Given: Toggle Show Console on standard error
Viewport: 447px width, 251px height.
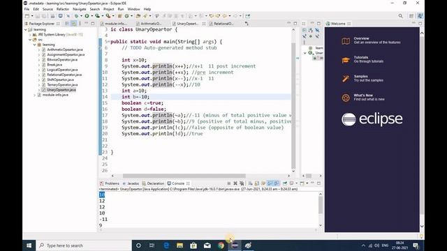Looking at the screenshot, I should click(277, 183).
